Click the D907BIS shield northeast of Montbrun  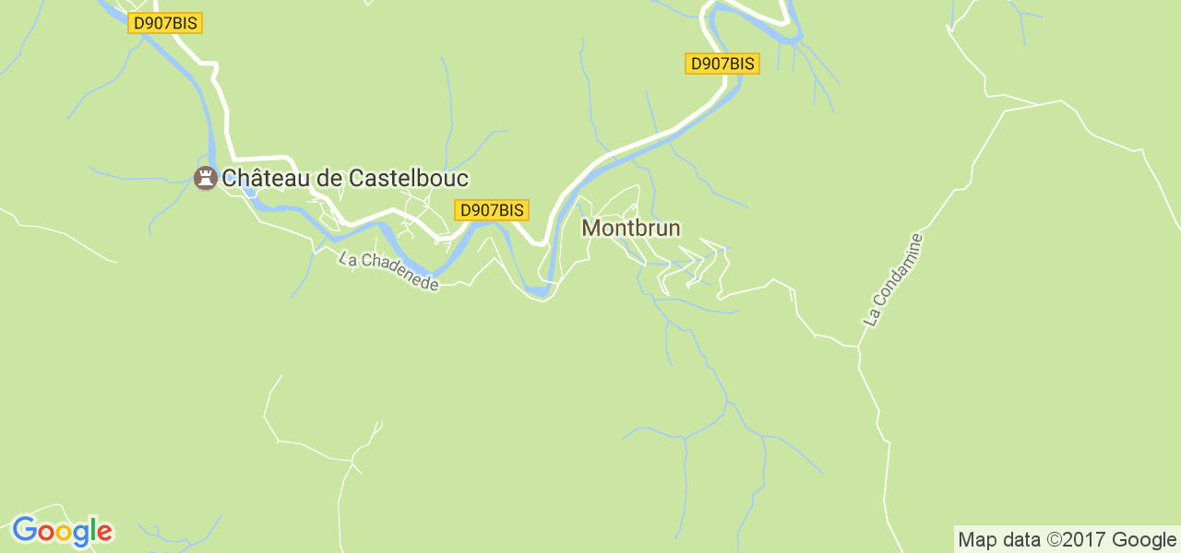(722, 64)
